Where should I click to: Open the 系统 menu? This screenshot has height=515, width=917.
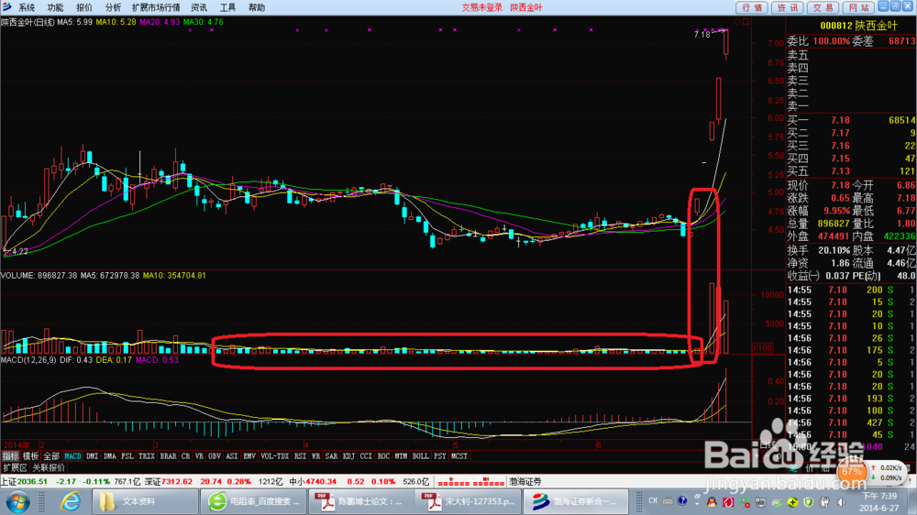coord(27,7)
